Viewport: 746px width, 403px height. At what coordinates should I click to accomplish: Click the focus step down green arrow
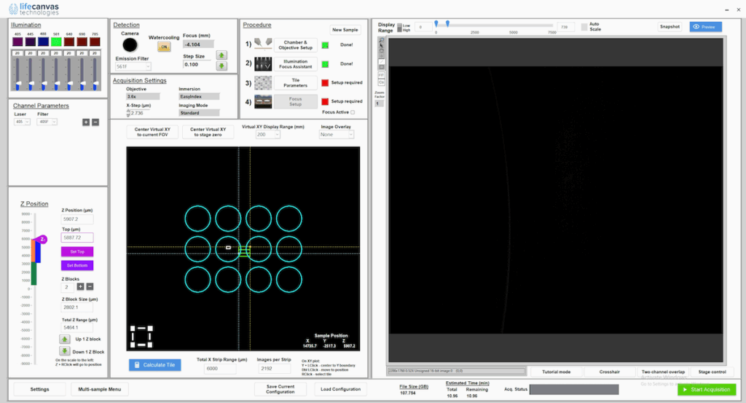tap(222, 65)
